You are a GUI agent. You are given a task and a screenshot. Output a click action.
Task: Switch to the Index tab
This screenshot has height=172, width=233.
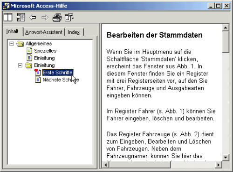pyautogui.click(x=74, y=32)
